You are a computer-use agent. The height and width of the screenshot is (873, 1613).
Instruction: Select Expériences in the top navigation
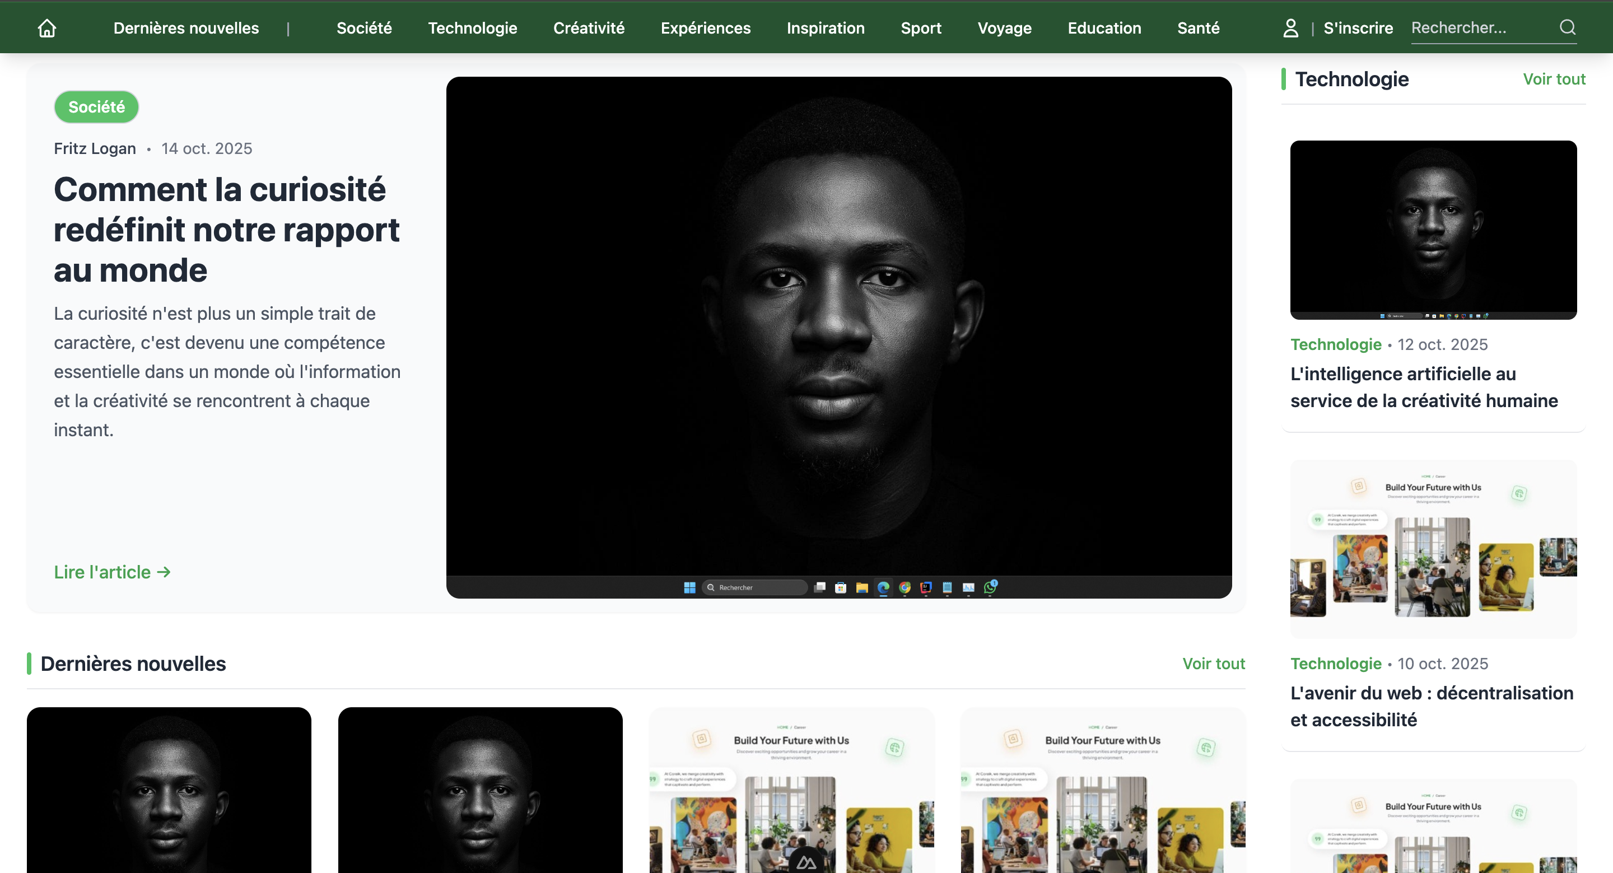pos(705,28)
